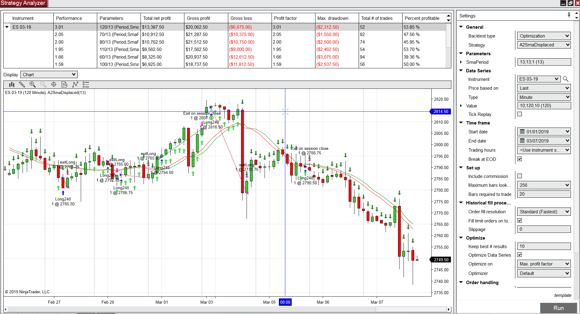580x314 pixels.
Task: Enable Include commission checkbox
Action: pyautogui.click(x=520, y=176)
